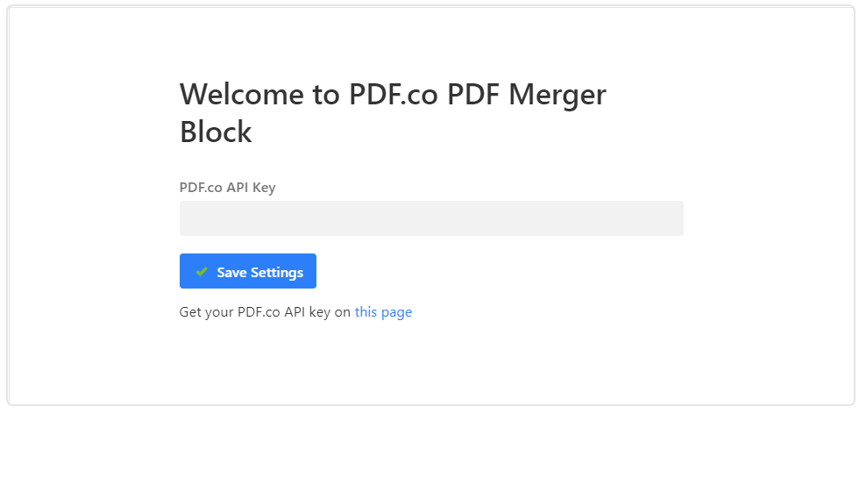Click the middle of the gray API key box
Viewport: 866px width, 485px height.
tap(431, 218)
